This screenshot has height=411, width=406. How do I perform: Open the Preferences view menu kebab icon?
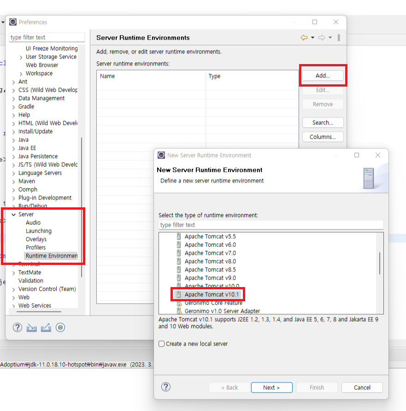tap(339, 38)
